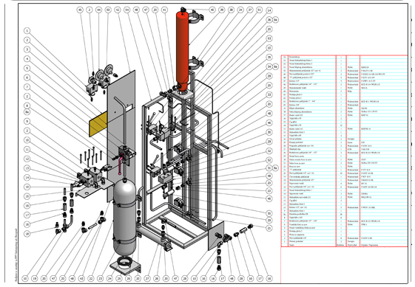Click balloon number 40
415x287 pixels.
[x=212, y=10]
